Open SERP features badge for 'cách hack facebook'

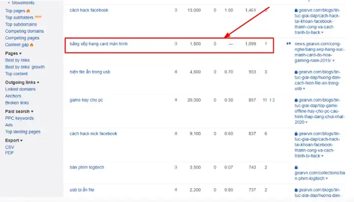176,10
